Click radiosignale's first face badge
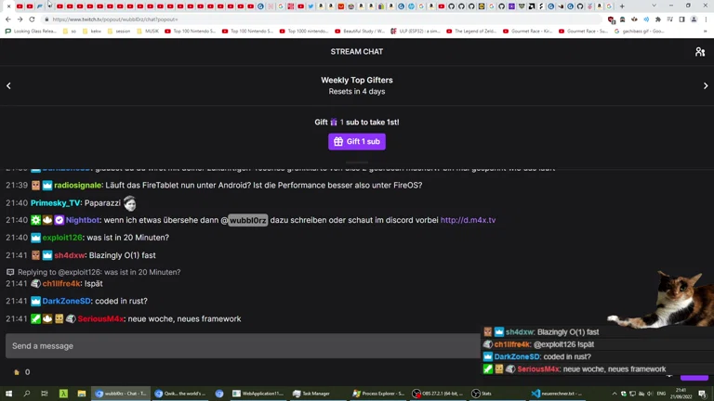 [x=35, y=186]
